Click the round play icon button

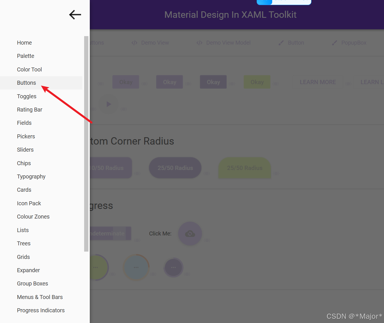pyautogui.click(x=109, y=104)
